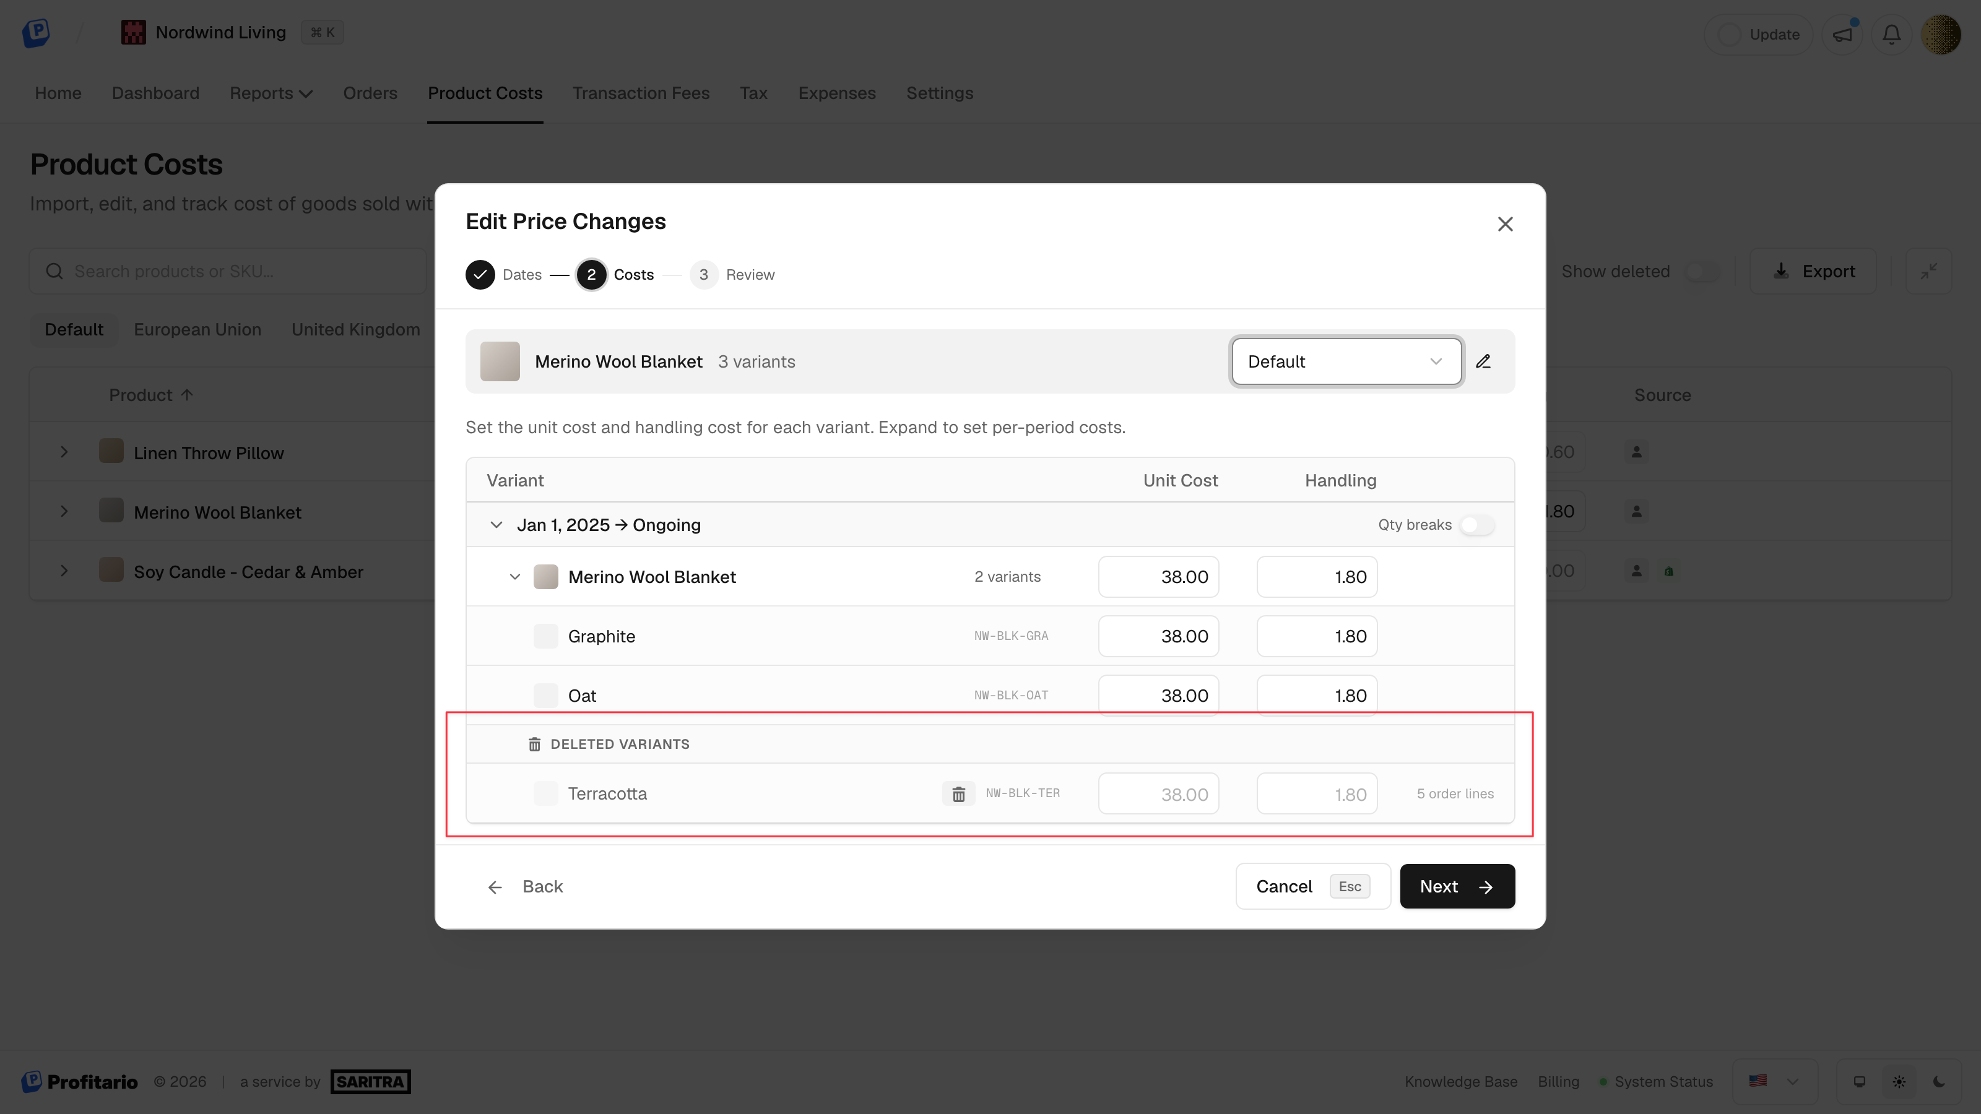Screen dimensions: 1981x1114
Task: Click the collapse arrows icon beside Export
Action: pyautogui.click(x=1929, y=272)
